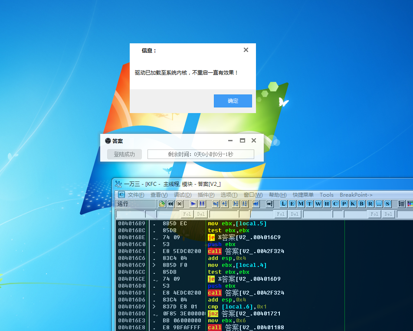Click instruction "mov ebx,[local.4]"
The height and width of the screenshot is (331, 413).
[237, 265]
